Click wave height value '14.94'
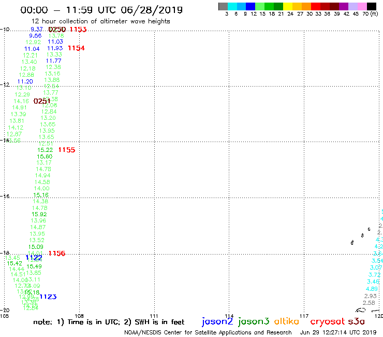 tap(43, 175)
